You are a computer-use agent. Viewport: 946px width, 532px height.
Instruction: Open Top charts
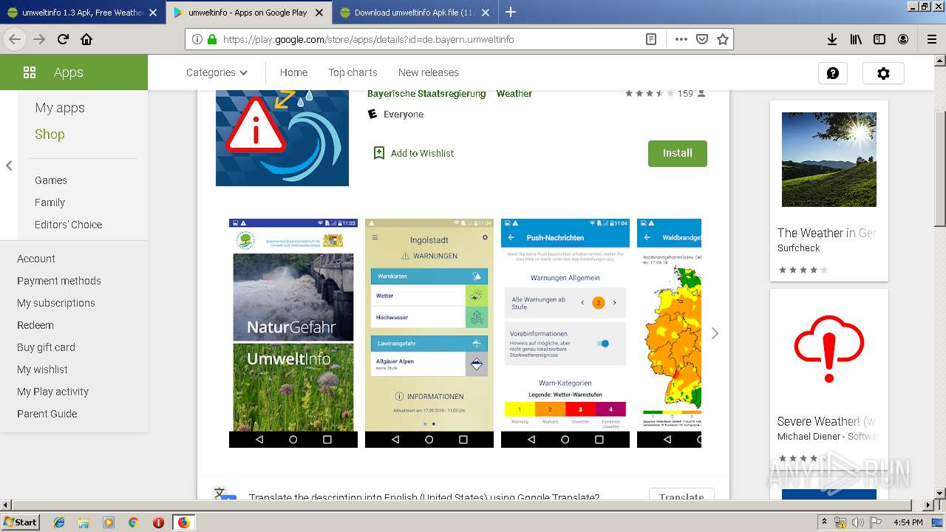tap(353, 72)
